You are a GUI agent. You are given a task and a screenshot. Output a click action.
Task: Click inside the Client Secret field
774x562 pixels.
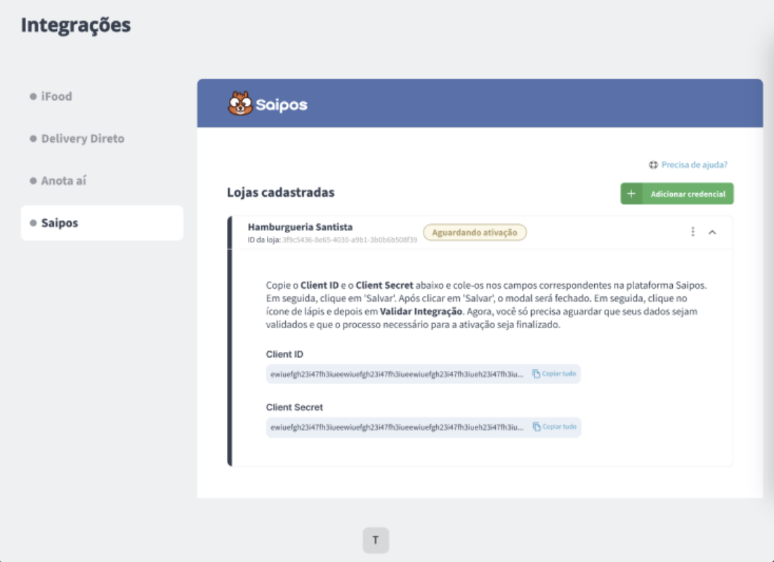click(423, 427)
